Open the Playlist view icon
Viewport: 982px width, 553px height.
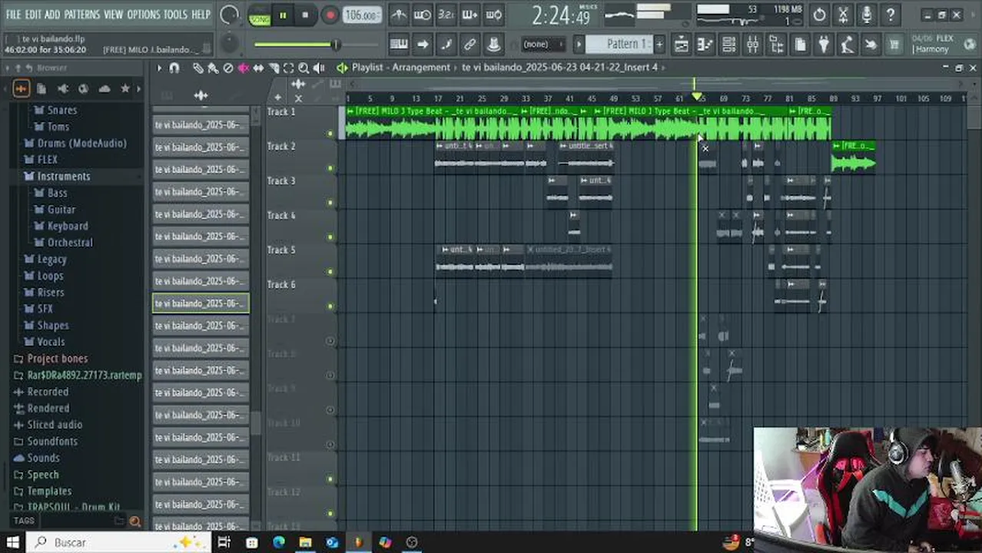coord(682,45)
